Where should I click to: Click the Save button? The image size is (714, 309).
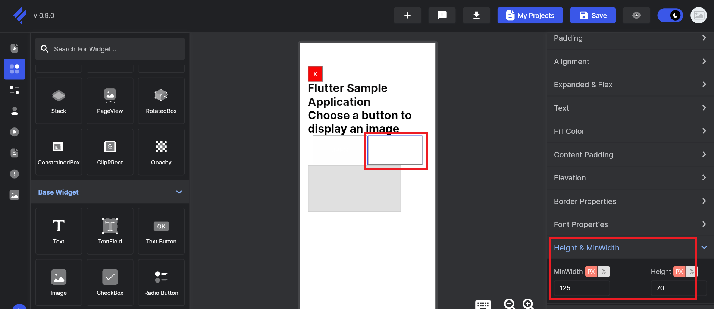coord(593,15)
